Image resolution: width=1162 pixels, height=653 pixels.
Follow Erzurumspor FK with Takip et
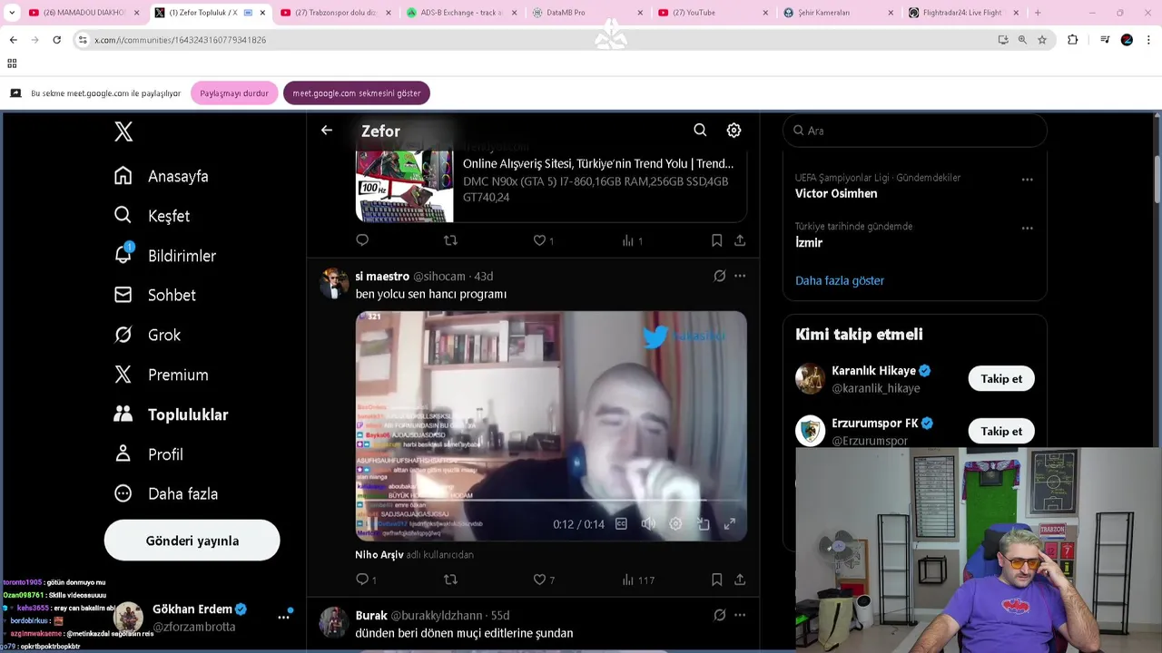[1001, 432]
